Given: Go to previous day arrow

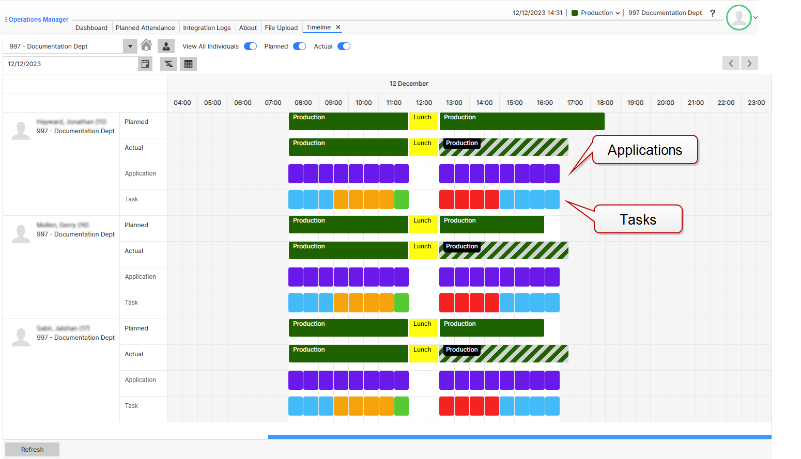Looking at the screenshot, I should click(731, 64).
